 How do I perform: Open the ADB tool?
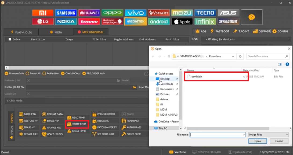click(201, 31)
